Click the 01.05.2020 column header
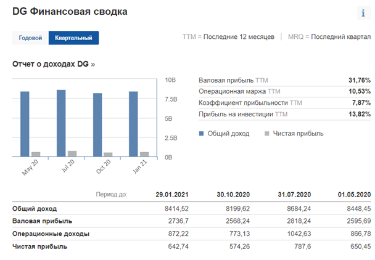This screenshot has width=375, height=260. tap(354, 195)
